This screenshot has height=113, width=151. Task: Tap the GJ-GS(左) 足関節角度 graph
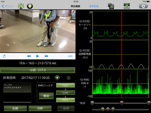pyautogui.click(x=121, y=54)
